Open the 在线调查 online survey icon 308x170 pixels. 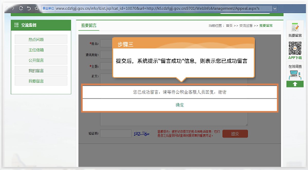295,72
